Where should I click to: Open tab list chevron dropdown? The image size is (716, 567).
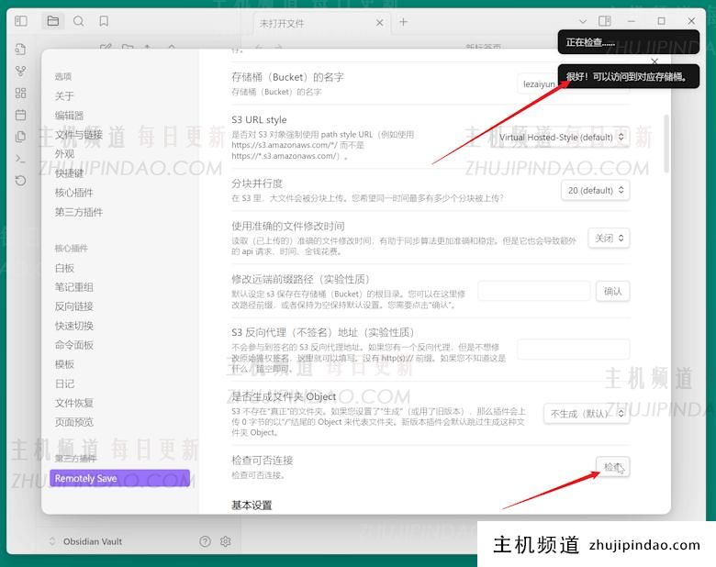(x=583, y=21)
